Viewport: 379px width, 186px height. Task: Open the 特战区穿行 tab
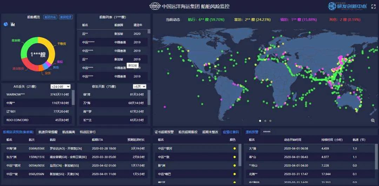88,132
